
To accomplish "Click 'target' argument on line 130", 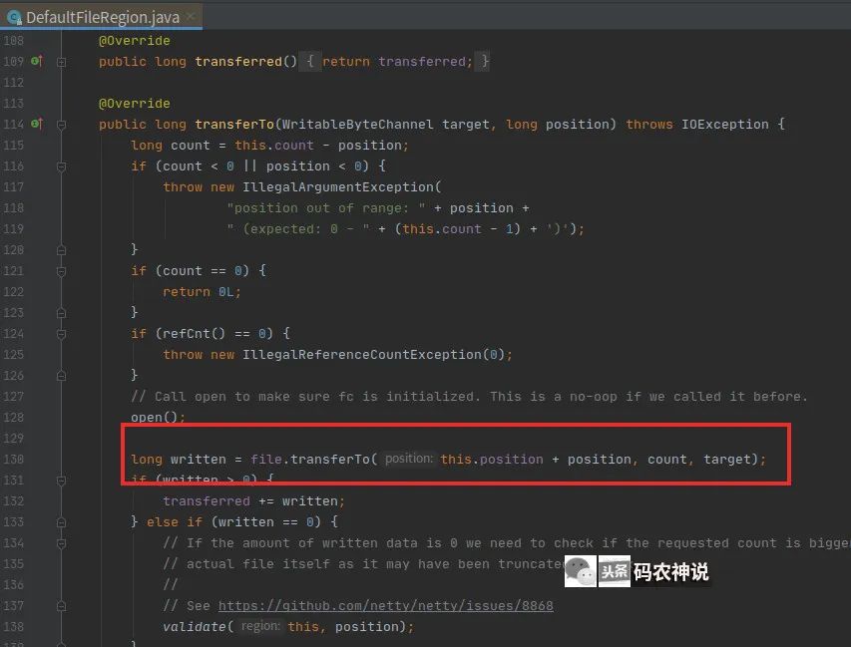I will [x=726, y=460].
